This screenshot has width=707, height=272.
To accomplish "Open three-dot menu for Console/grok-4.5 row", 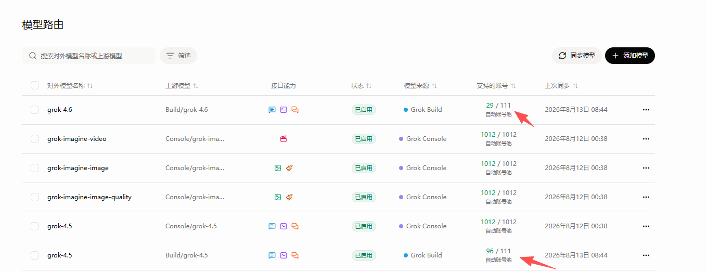I will (x=646, y=226).
